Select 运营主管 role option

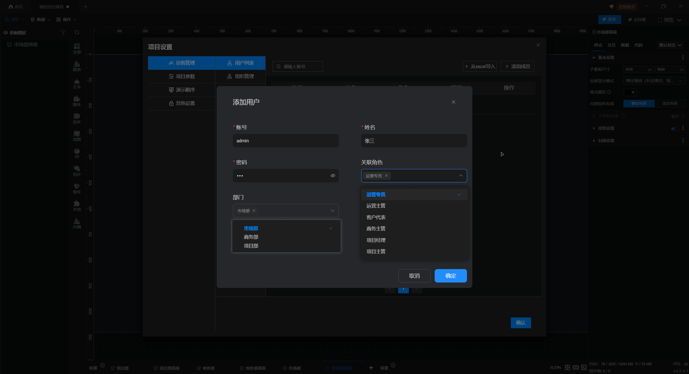coord(376,206)
